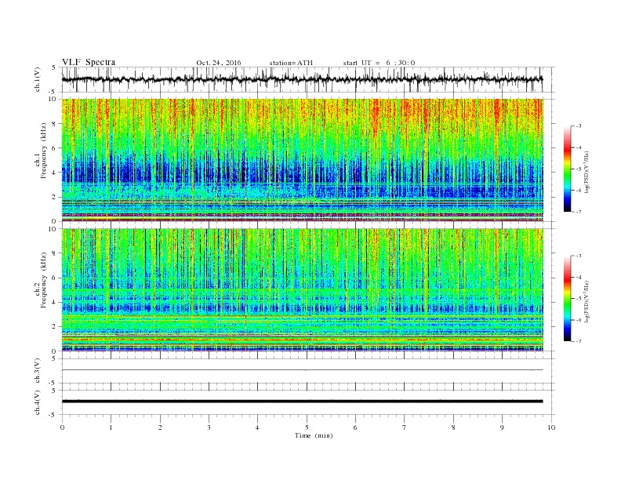
Task: Click the ch.1 spectrogram plot area
Action: pos(303,160)
